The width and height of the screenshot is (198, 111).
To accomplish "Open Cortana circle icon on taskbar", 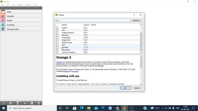I will (x=60, y=108).
